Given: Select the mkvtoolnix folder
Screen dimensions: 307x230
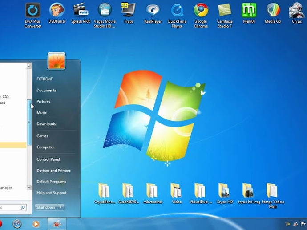Looking at the screenshot, I should click(153, 194).
